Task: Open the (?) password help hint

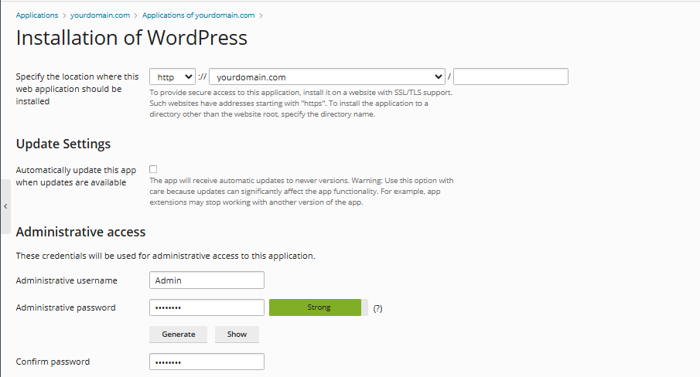Action: point(377,308)
